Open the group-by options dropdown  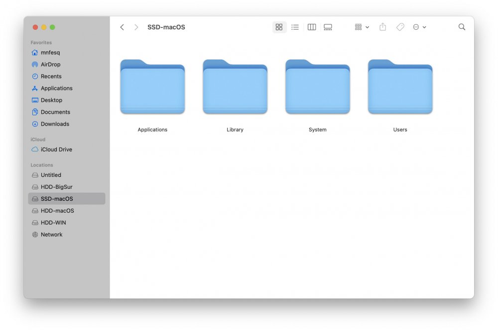(362, 27)
